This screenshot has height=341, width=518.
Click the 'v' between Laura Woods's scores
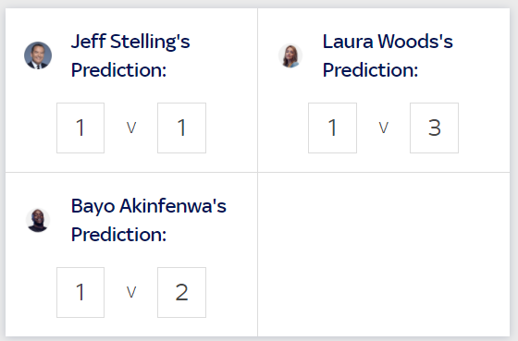383,128
